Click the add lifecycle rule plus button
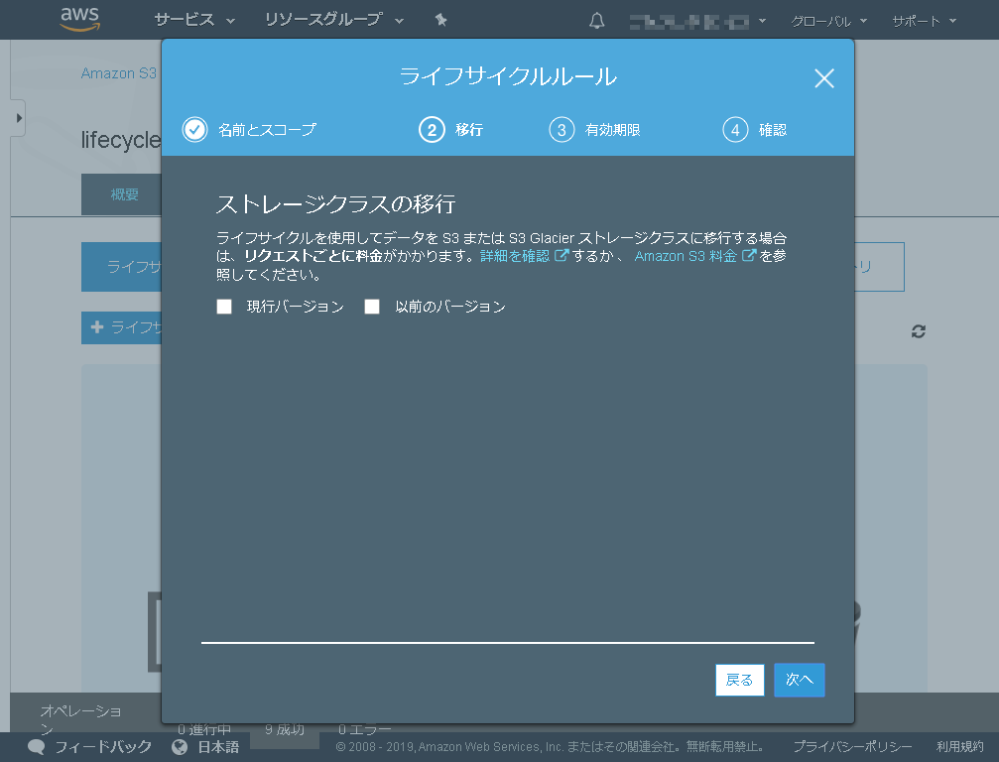This screenshot has height=762, width=999. tap(122, 327)
